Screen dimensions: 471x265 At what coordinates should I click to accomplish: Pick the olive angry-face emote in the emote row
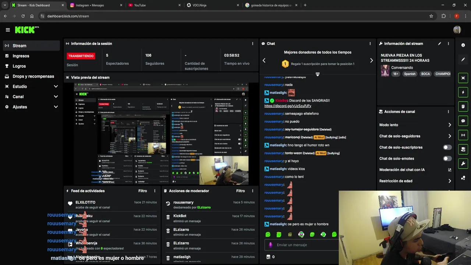[290, 234]
